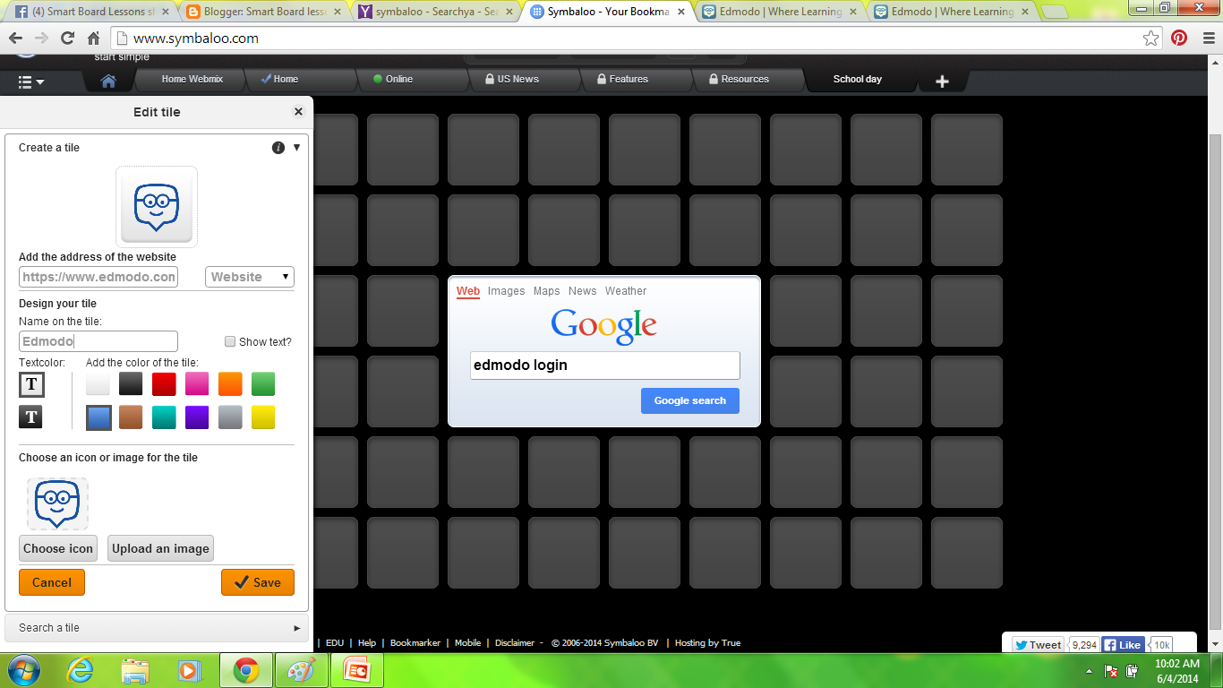Click the Upload an image button
1223x688 pixels.
(160, 548)
